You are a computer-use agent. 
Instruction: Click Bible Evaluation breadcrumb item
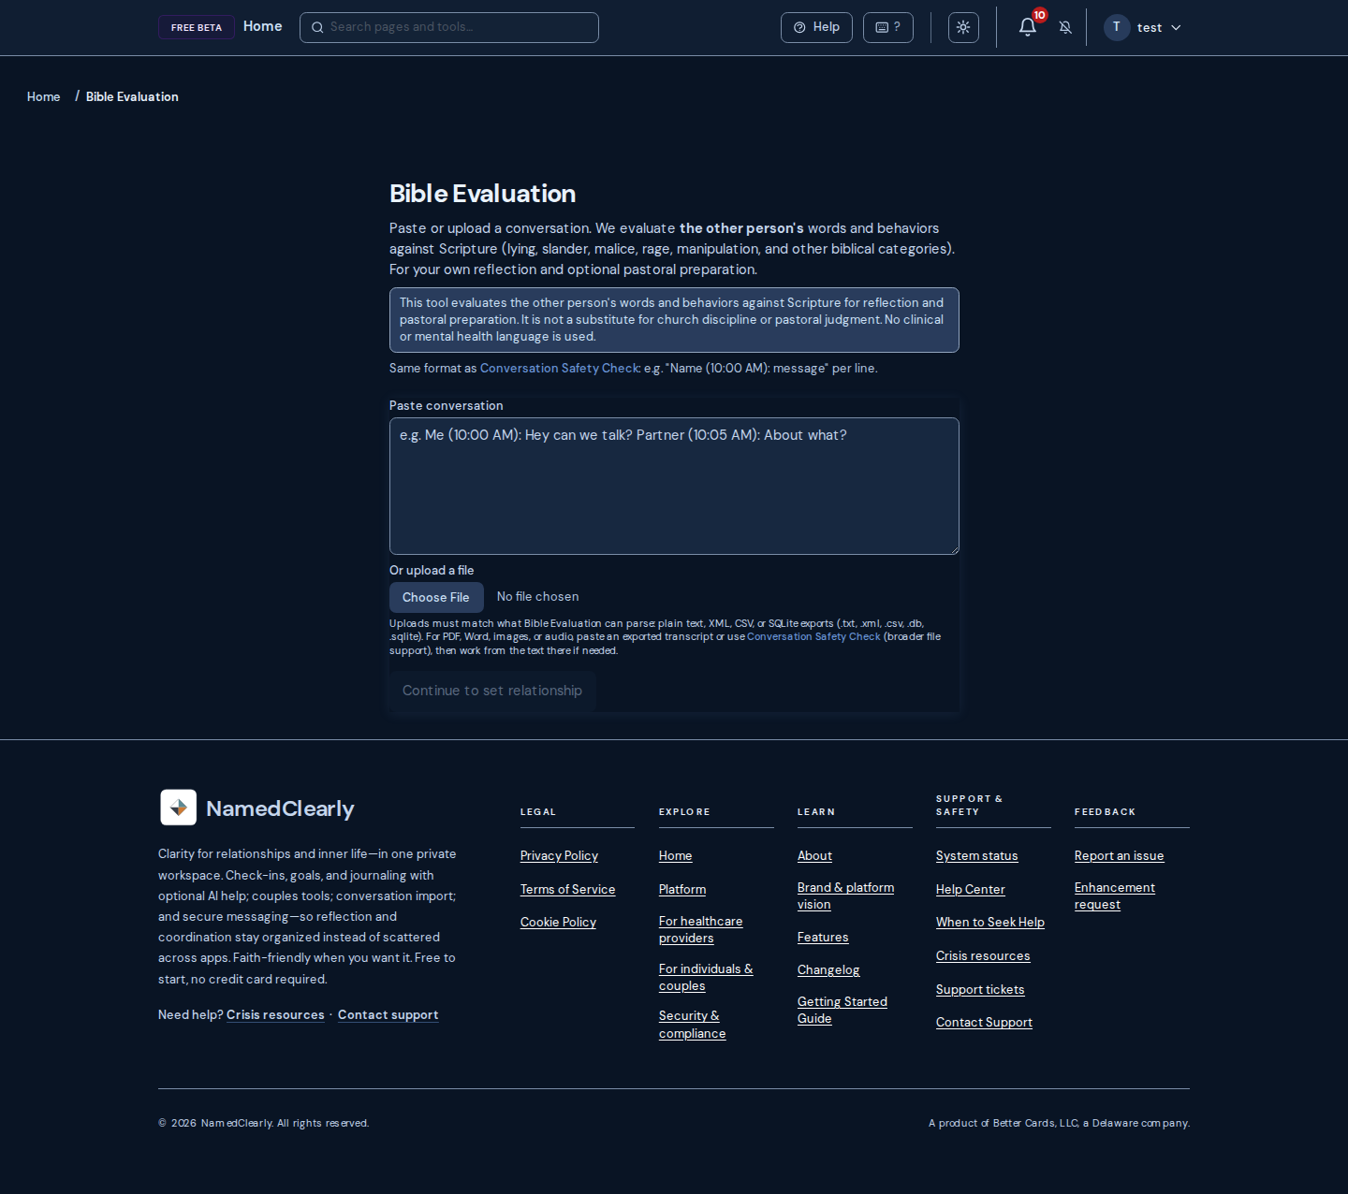[132, 96]
